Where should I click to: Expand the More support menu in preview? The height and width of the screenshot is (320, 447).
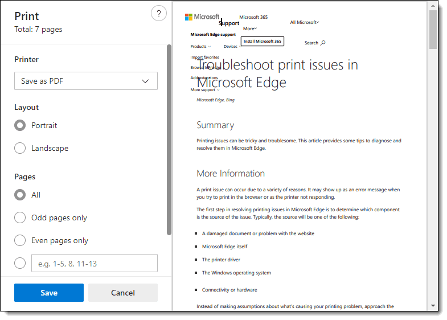point(205,90)
